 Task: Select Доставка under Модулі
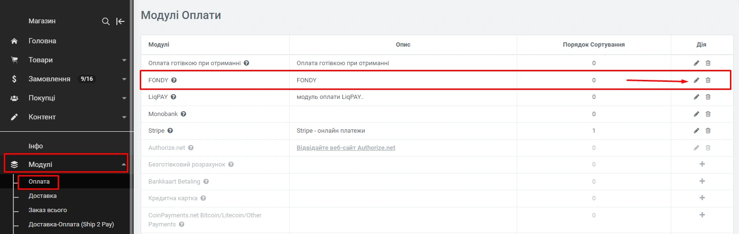pos(42,196)
